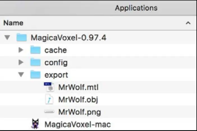The height and width of the screenshot is (131, 197).
Task: Click the export folder icon
Action: coord(35,75)
